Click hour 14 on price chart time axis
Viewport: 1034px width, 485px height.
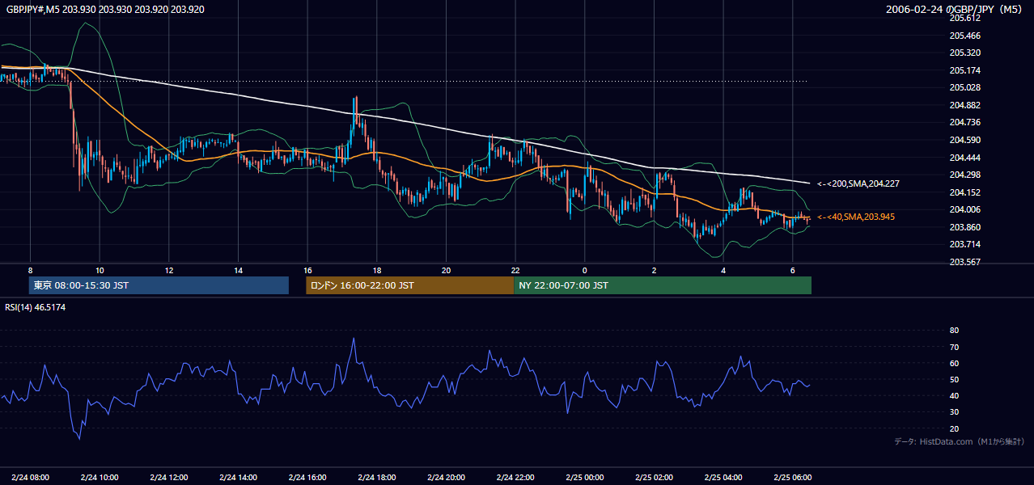click(238, 270)
